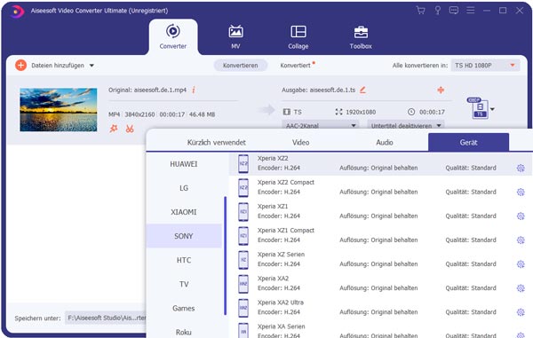
Task: Open settings gear for Xperia XZ2
Action: point(521,168)
